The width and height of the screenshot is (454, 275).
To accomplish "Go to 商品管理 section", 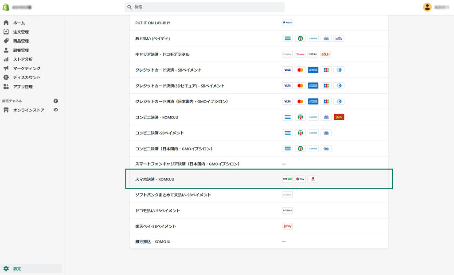I will click(x=21, y=41).
